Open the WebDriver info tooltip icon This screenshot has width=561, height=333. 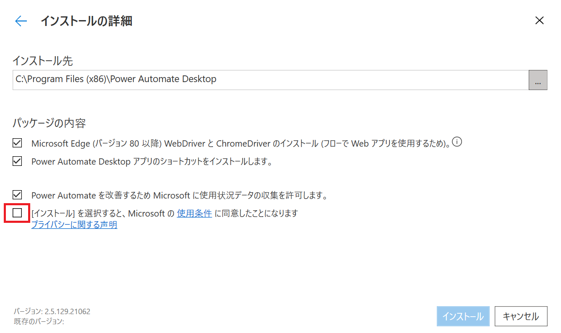(x=458, y=142)
